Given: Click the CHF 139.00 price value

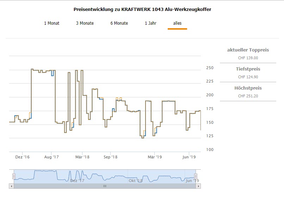Looking at the screenshot, I should point(248,58).
